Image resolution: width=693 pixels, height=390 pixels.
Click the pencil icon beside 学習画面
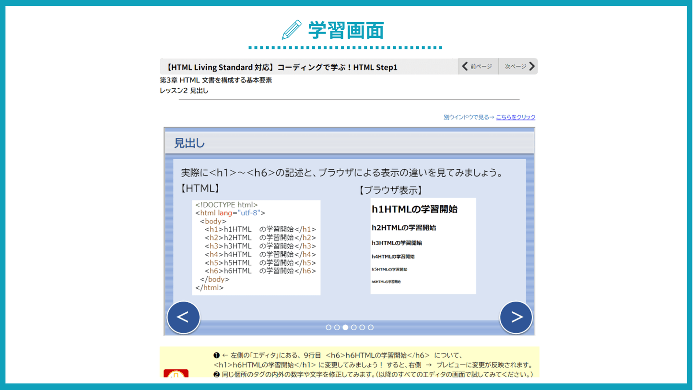pos(292,30)
